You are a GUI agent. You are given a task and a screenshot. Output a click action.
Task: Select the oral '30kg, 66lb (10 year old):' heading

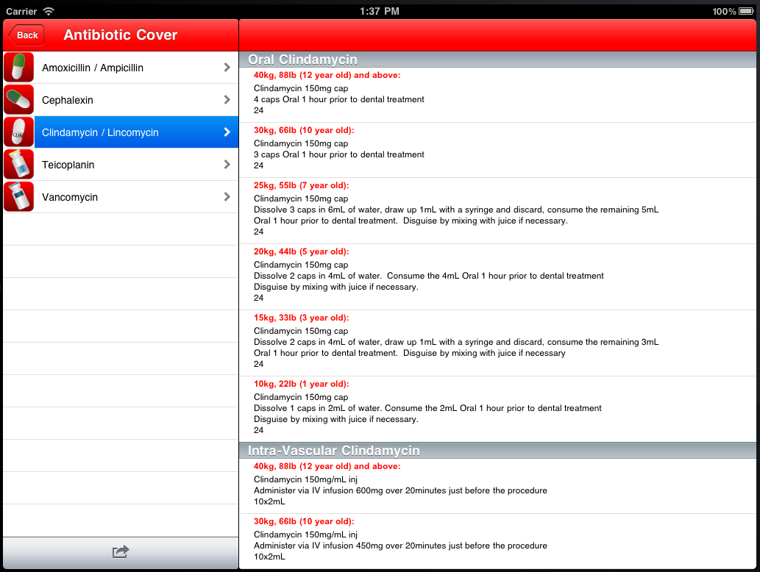[304, 130]
